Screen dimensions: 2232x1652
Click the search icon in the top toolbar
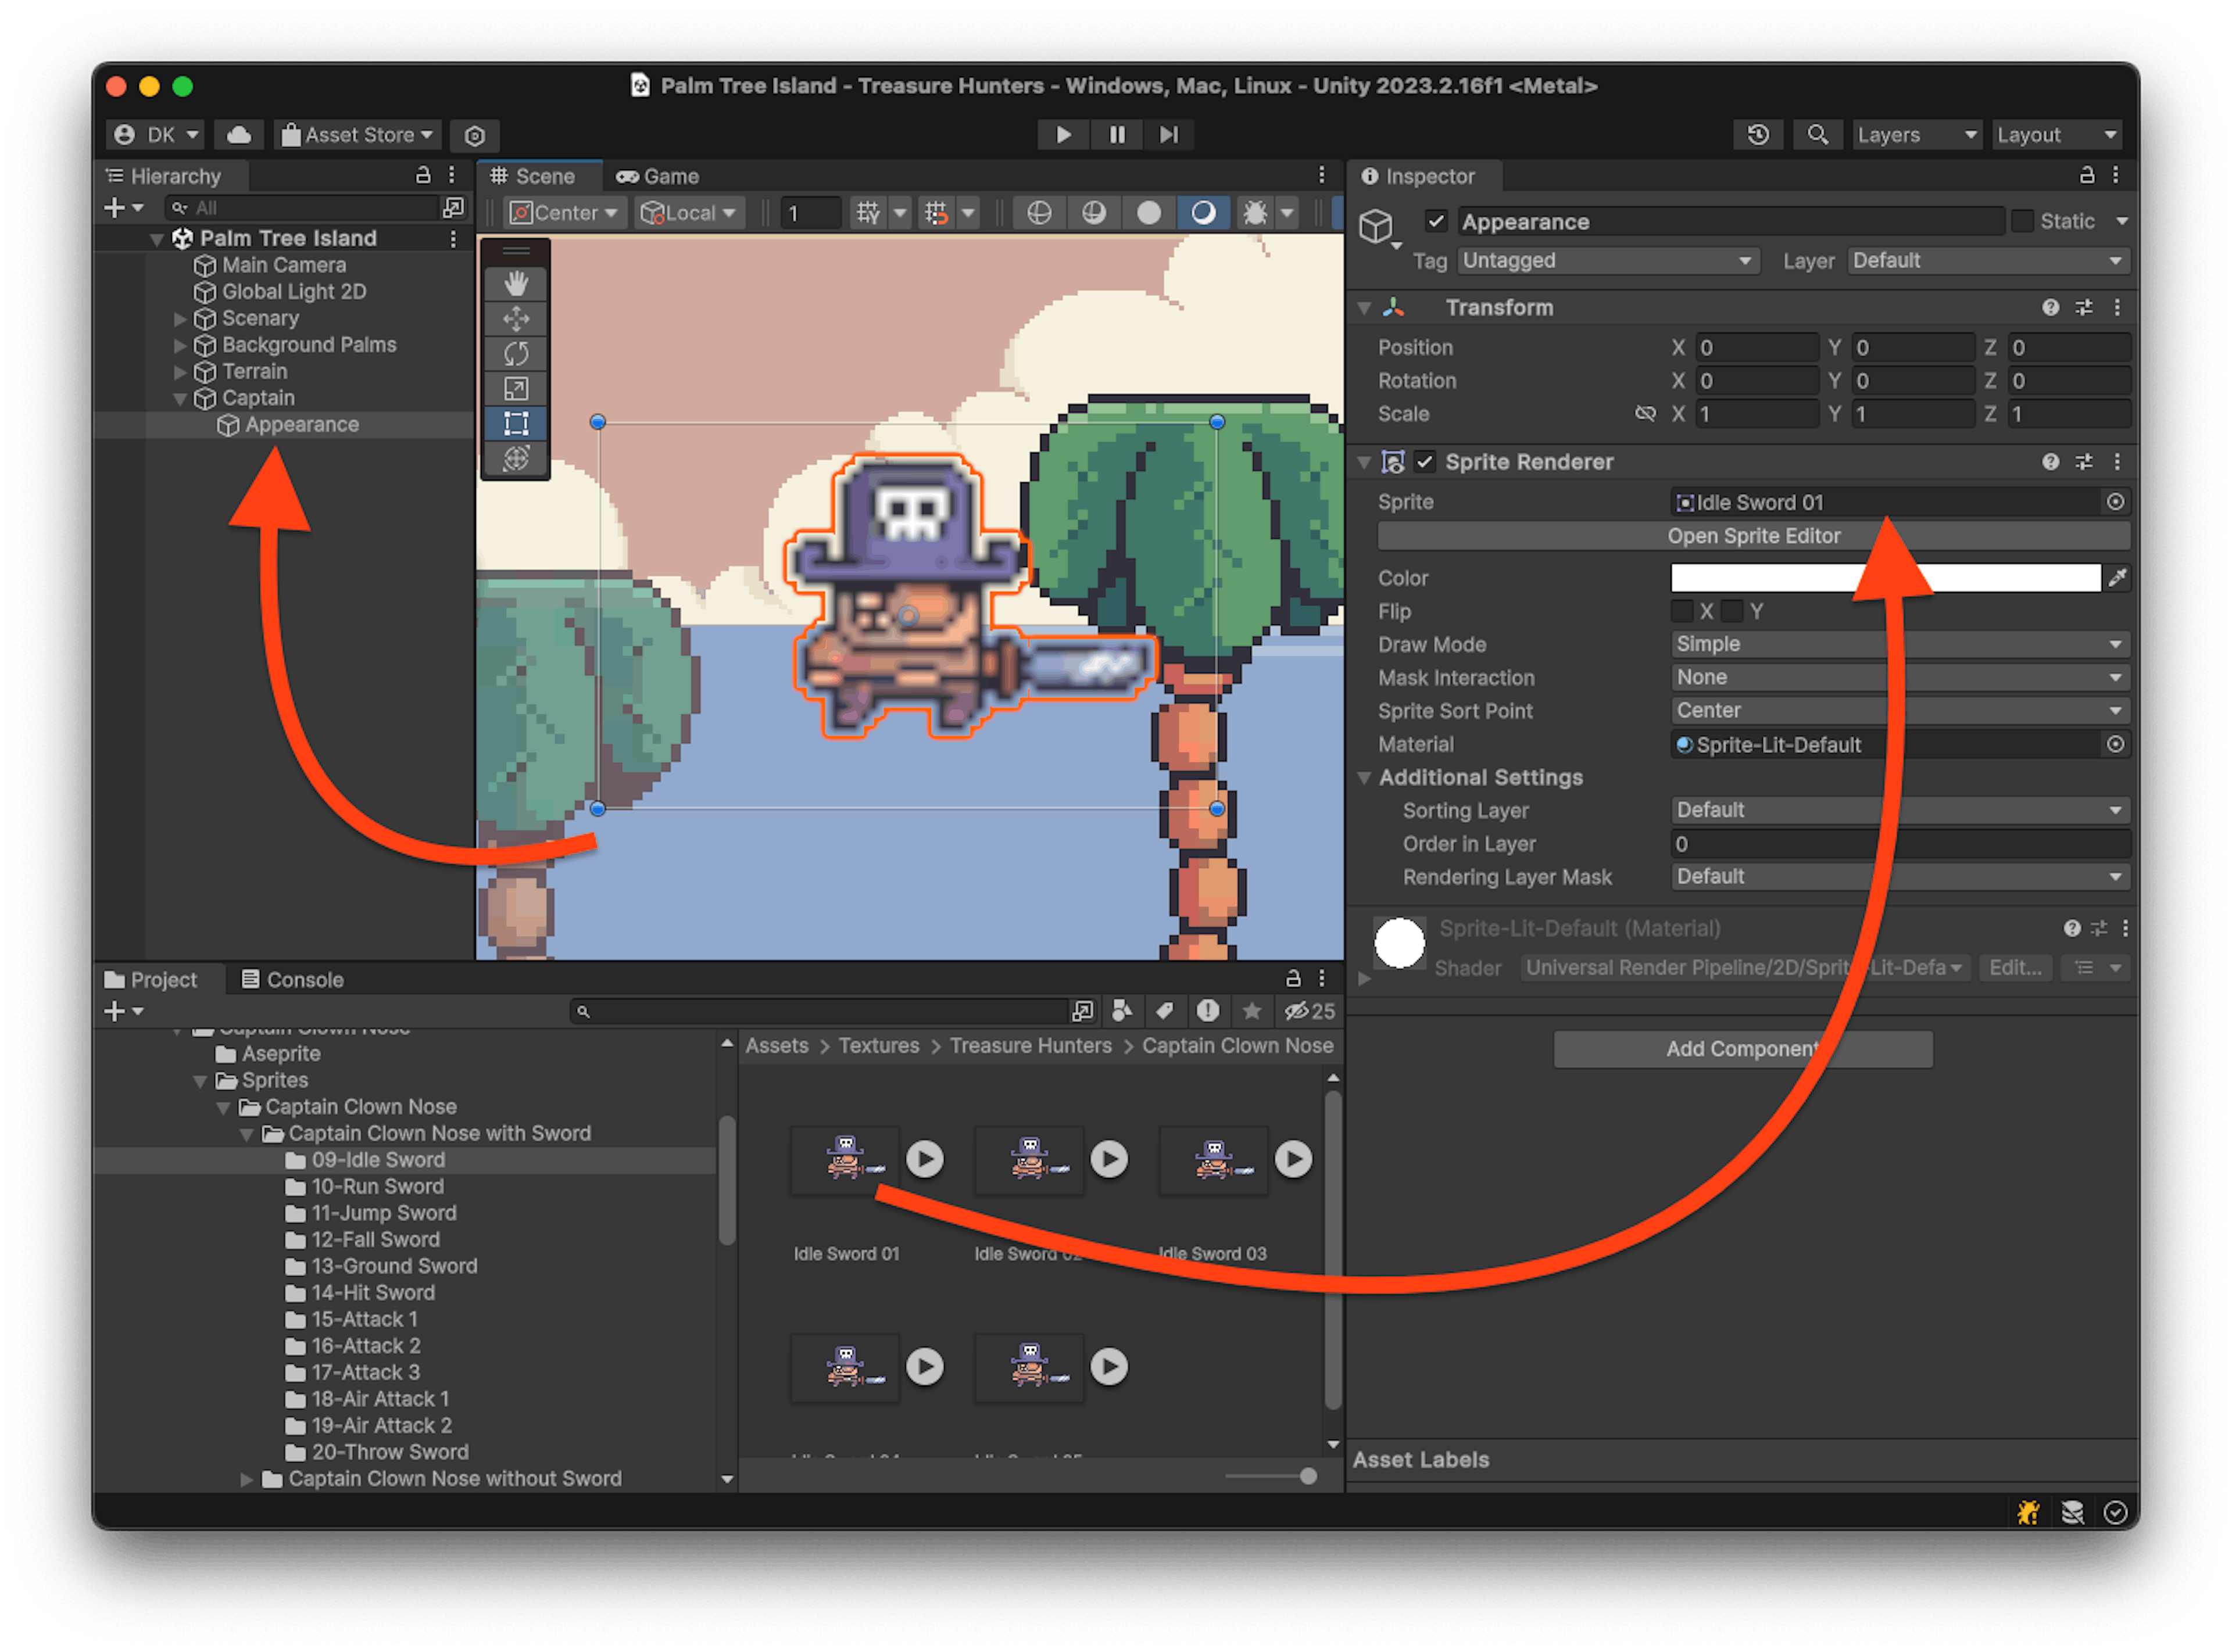1818,134
